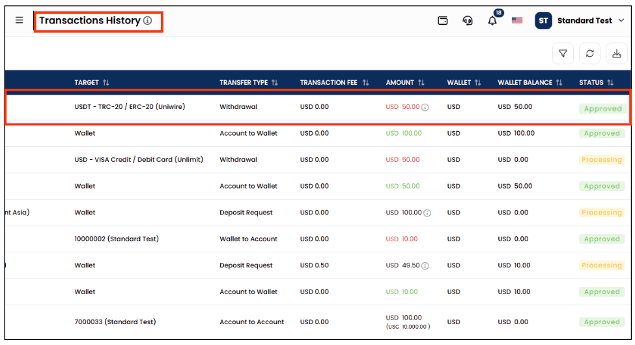Click the US flag language selector

[x=517, y=20]
